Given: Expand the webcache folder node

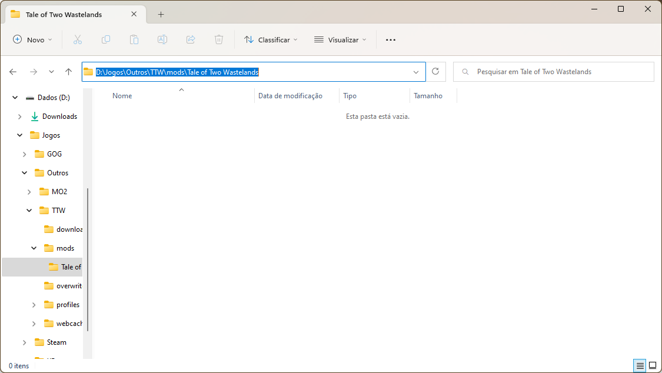Looking at the screenshot, I should click(34, 324).
